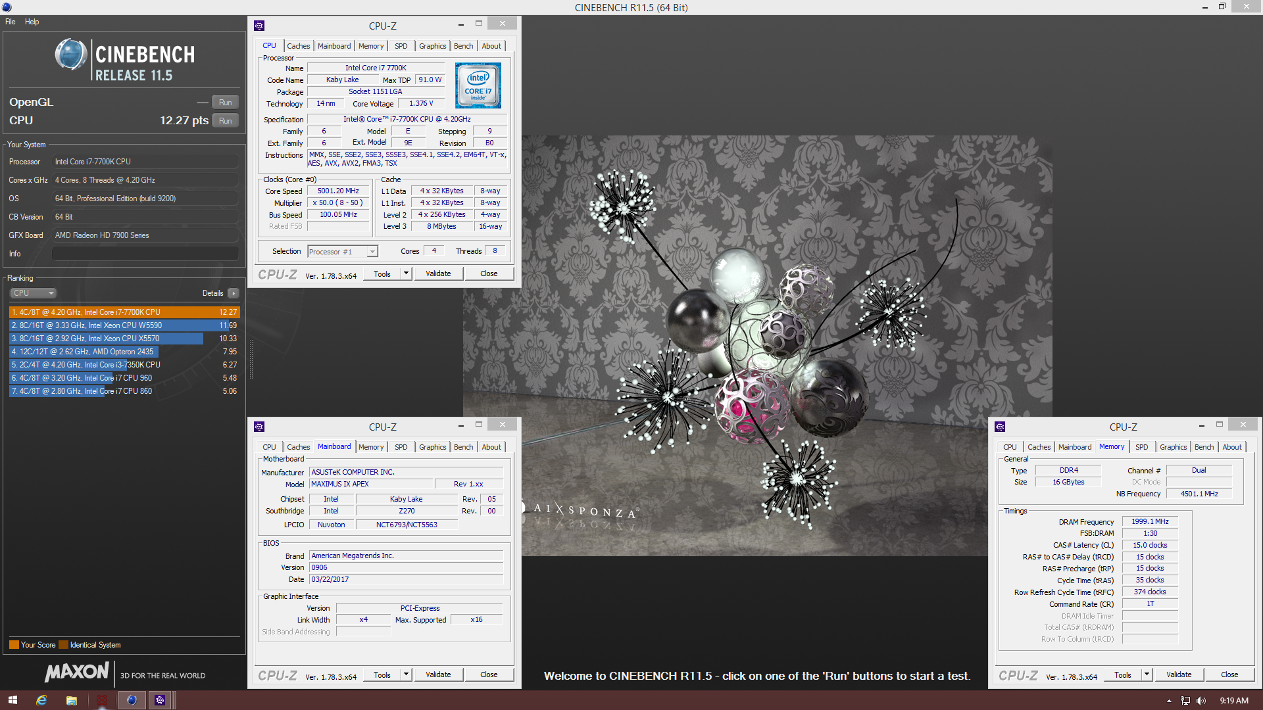Click Tools button in Mainboard CPU-Z window

pos(382,674)
